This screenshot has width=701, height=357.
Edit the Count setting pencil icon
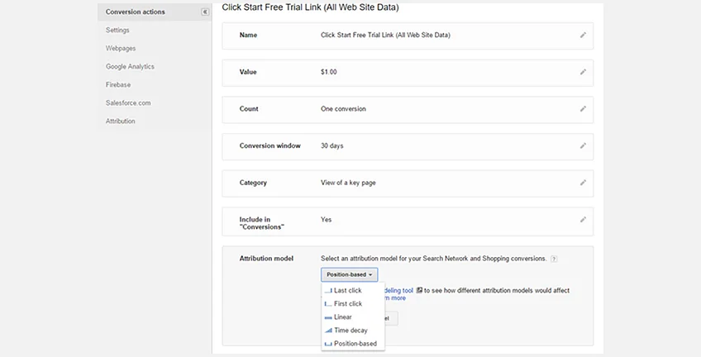(583, 108)
